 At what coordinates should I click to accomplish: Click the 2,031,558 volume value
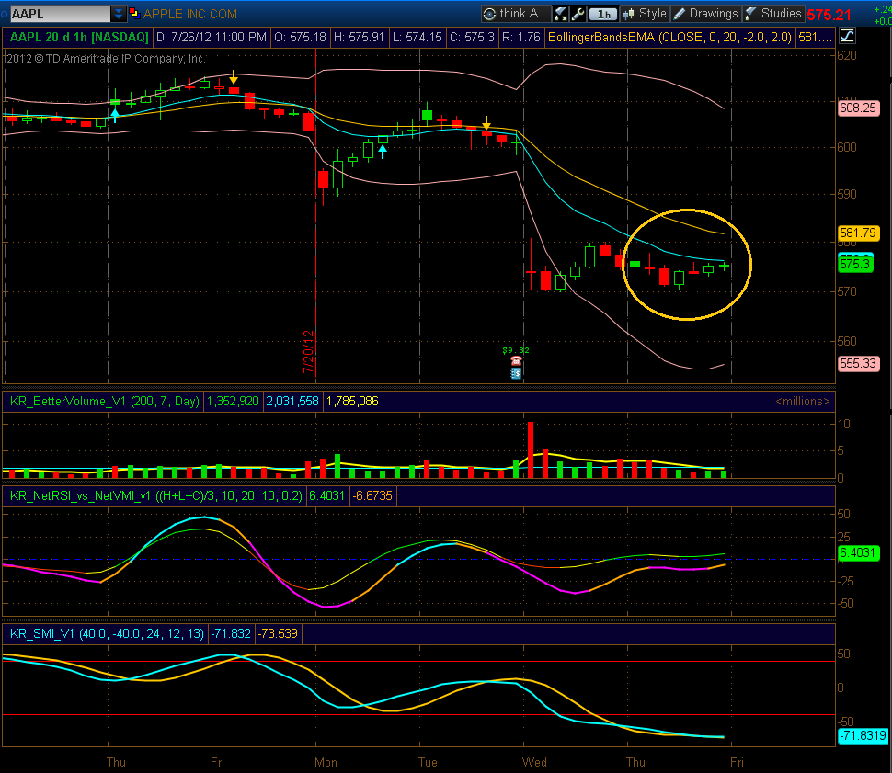point(292,402)
